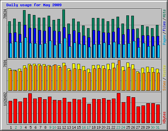Click day label 3 on the axis
This screenshot has height=131, width=168.
(x=21, y=127)
